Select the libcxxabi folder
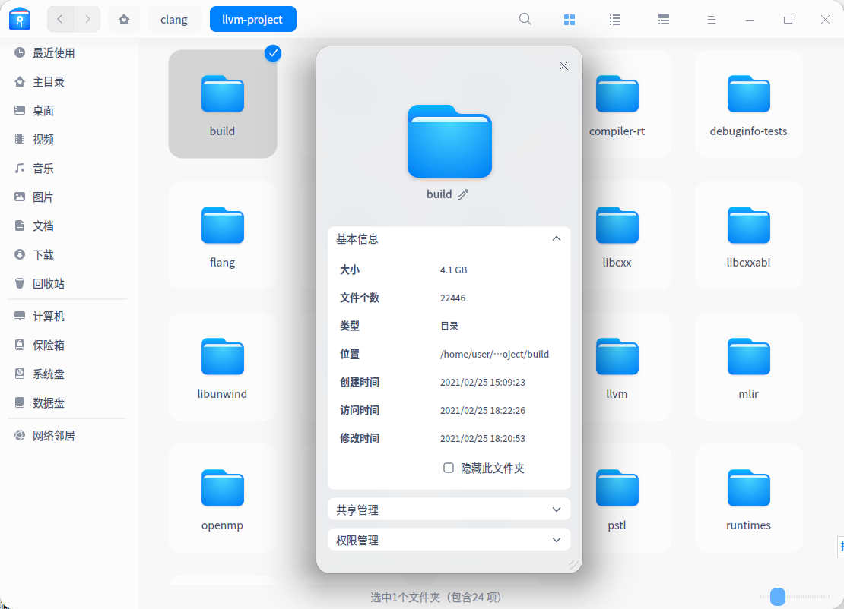Image resolution: width=844 pixels, height=609 pixels. pyautogui.click(x=749, y=235)
